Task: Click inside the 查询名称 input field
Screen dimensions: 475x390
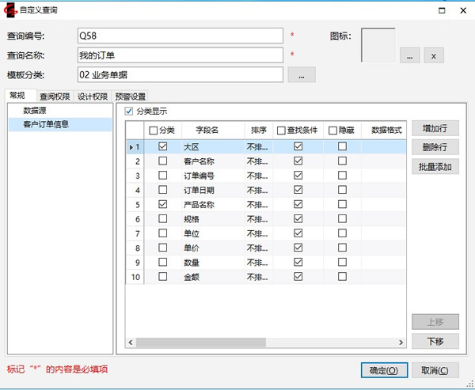Action: pos(179,55)
